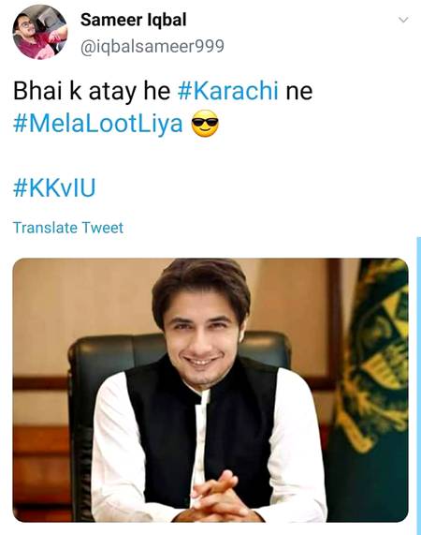
Task: Click the blue vertical bar at right edge
Action: (x=418, y=385)
